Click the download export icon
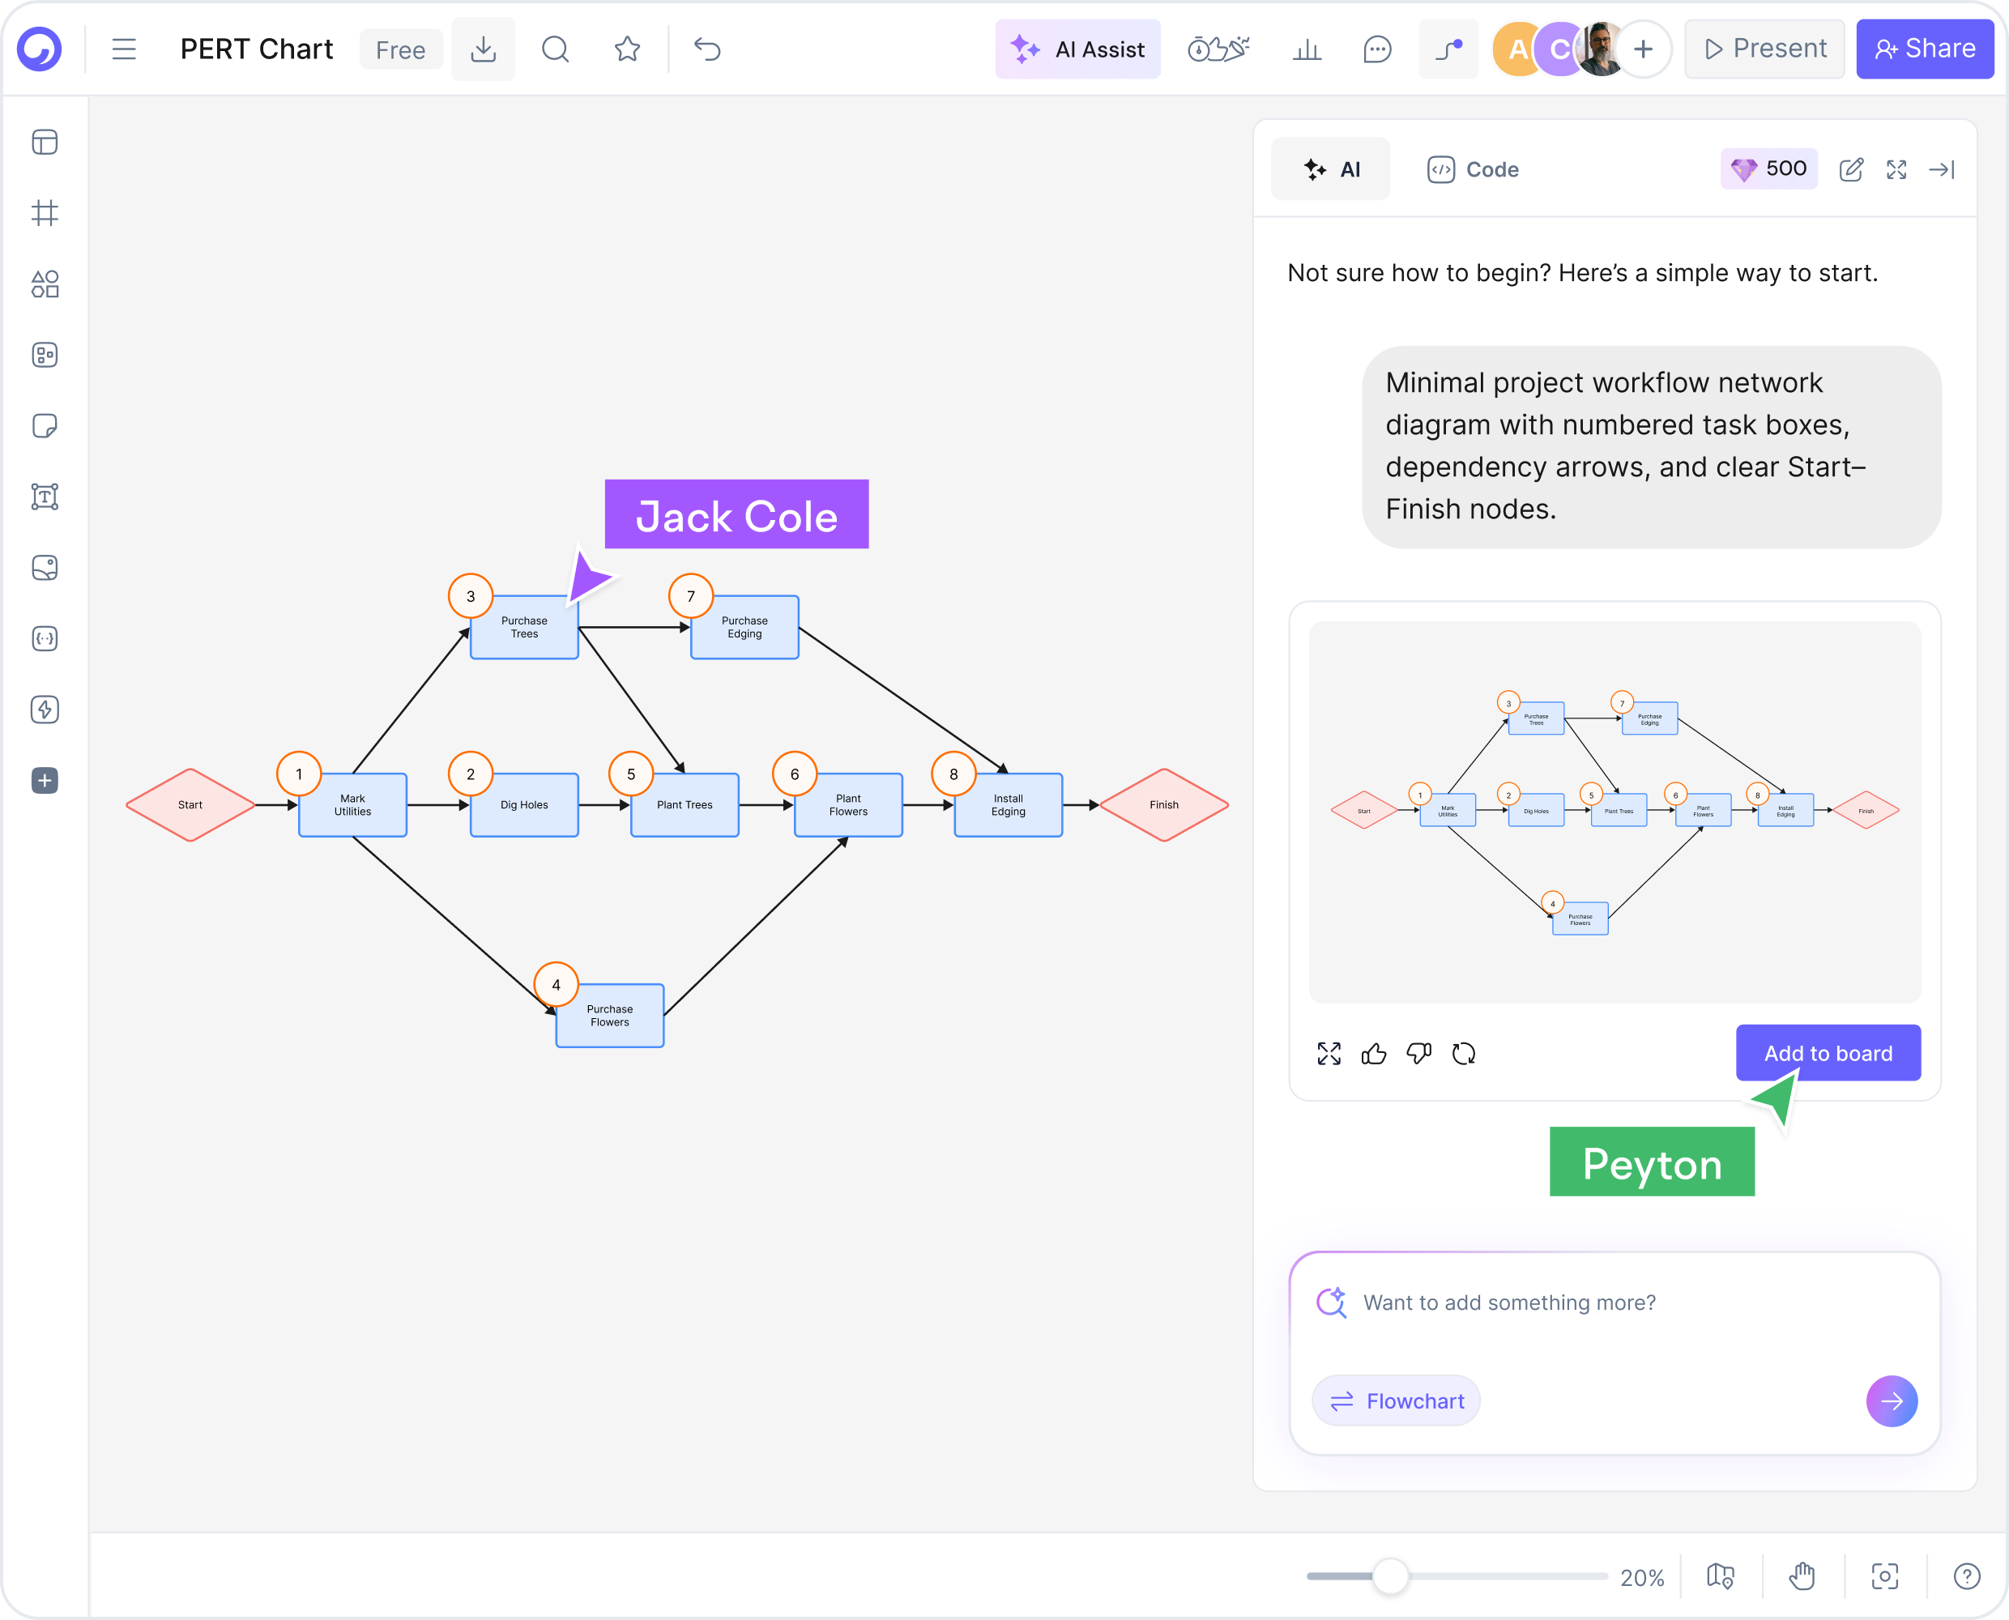The height and width of the screenshot is (1620, 2009). pos(484,49)
